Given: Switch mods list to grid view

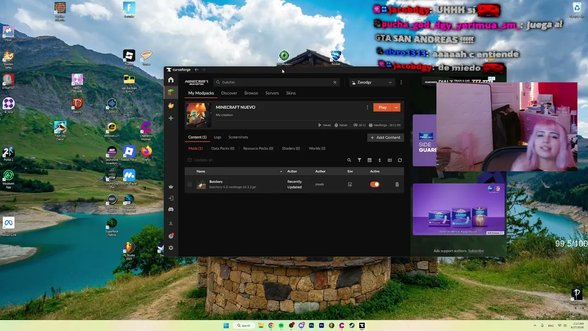Looking at the screenshot, I should tap(369, 160).
